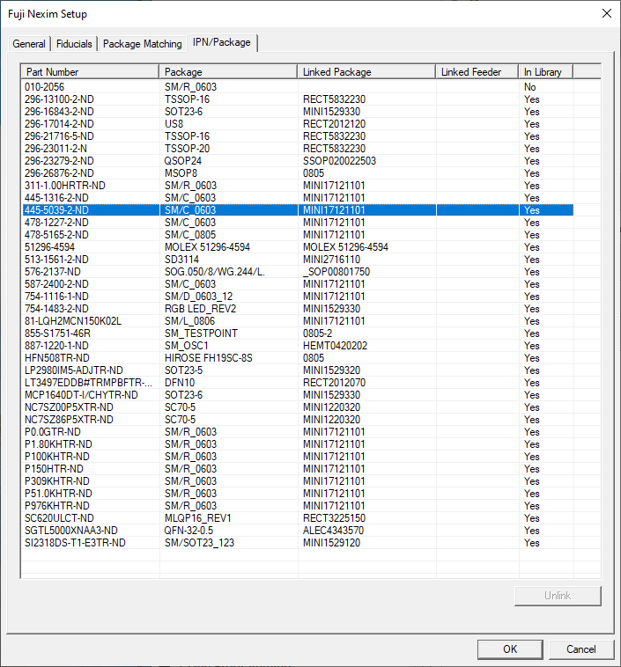Select the IPN/Package tab
This screenshot has height=667, width=621.
coord(221,42)
